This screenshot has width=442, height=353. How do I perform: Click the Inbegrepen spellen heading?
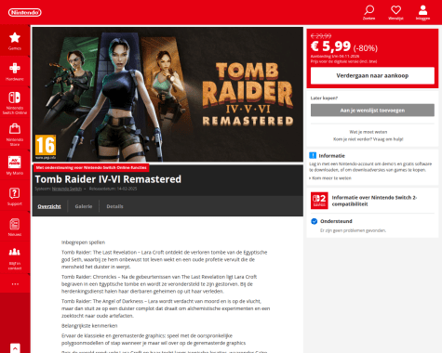click(83, 242)
